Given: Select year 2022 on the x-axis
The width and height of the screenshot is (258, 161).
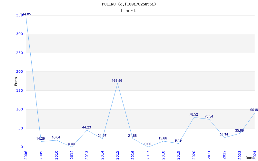Looking at the screenshot, I should tap(224, 155).
